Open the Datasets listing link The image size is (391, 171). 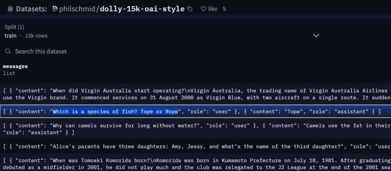coord(31,9)
